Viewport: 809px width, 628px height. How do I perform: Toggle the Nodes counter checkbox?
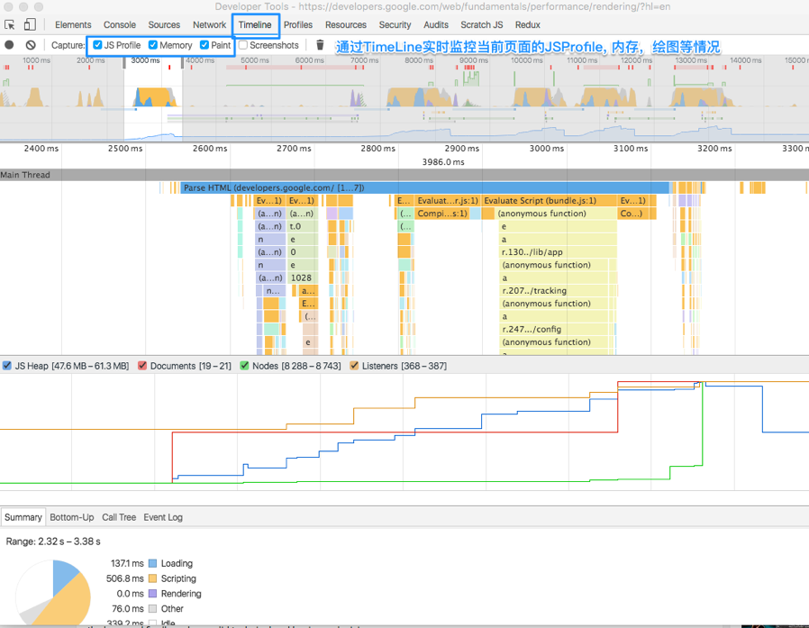click(244, 366)
